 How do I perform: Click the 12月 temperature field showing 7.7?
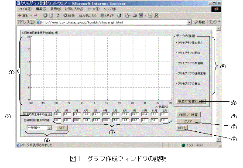tap(164, 114)
